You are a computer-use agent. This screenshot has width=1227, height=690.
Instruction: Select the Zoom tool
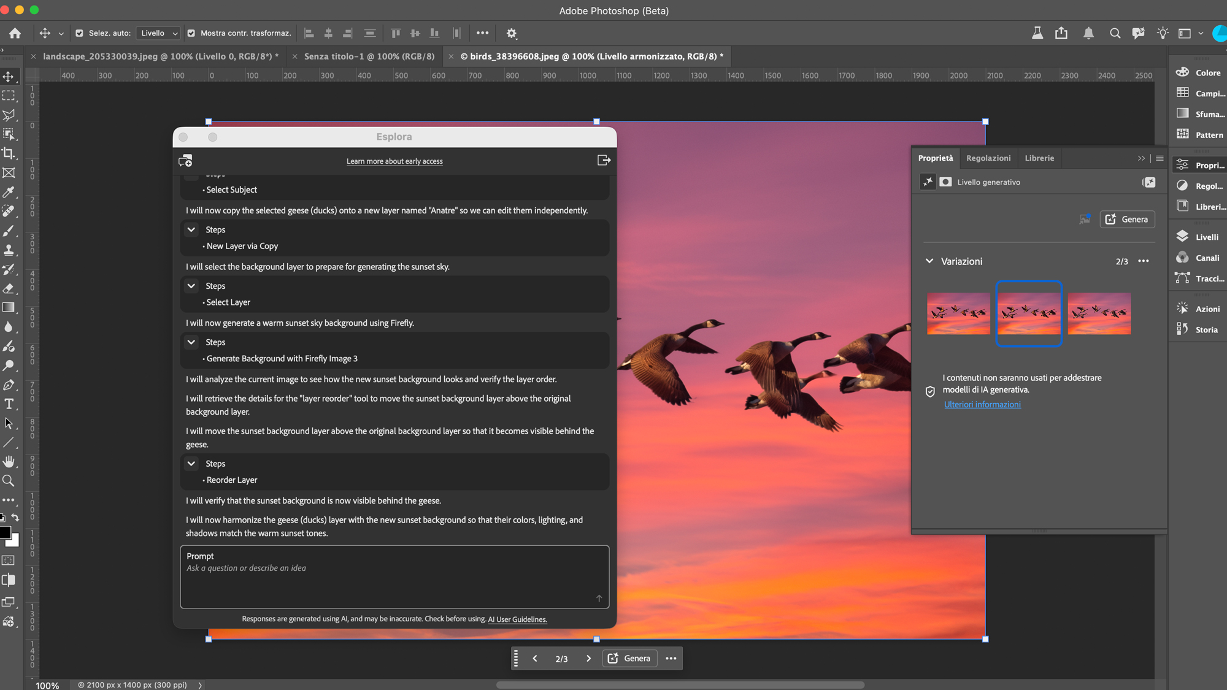pos(9,481)
